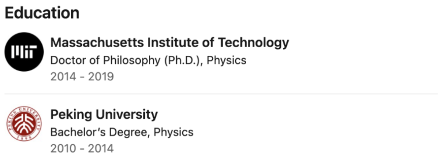Screen dimensions: 438x163
Task: Click the divider line between school entries
Action: [x=218, y=94]
